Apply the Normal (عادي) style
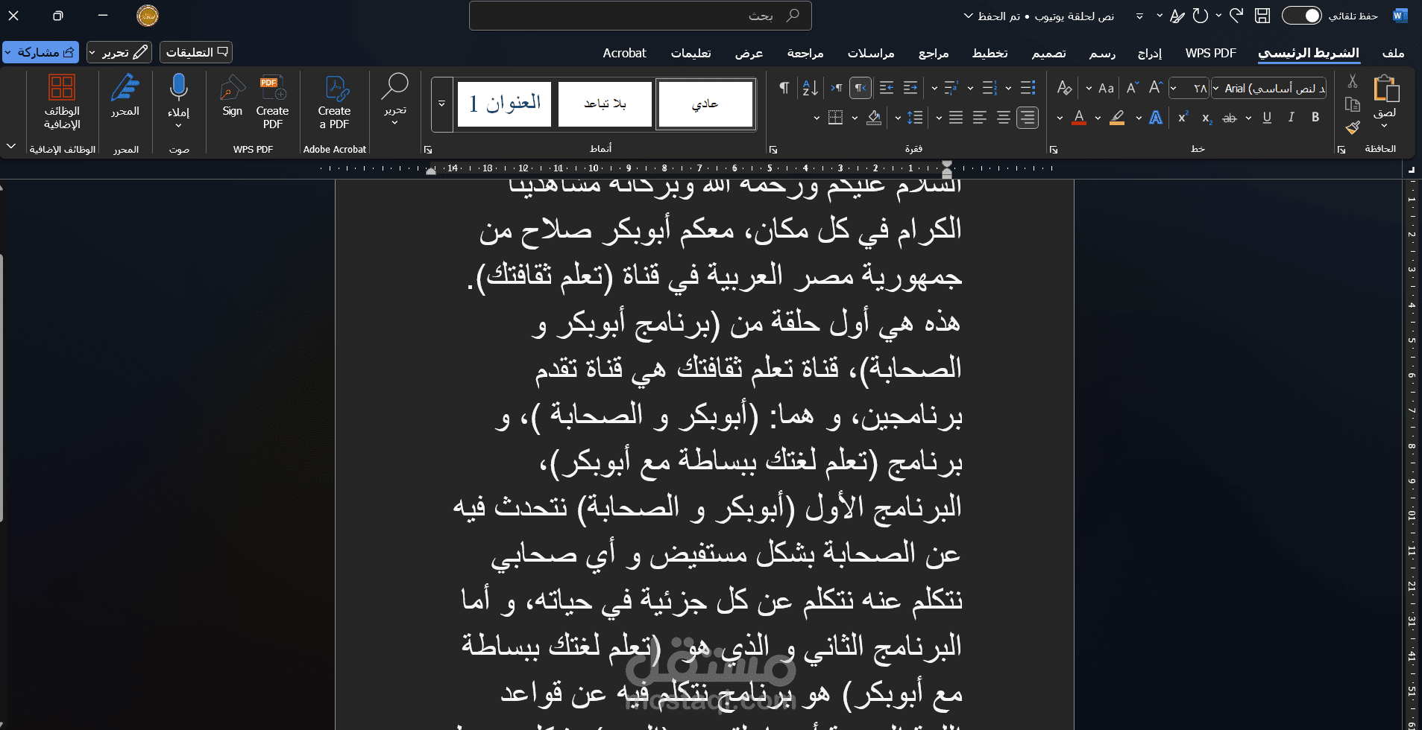Image resolution: width=1422 pixels, height=730 pixels. point(705,104)
